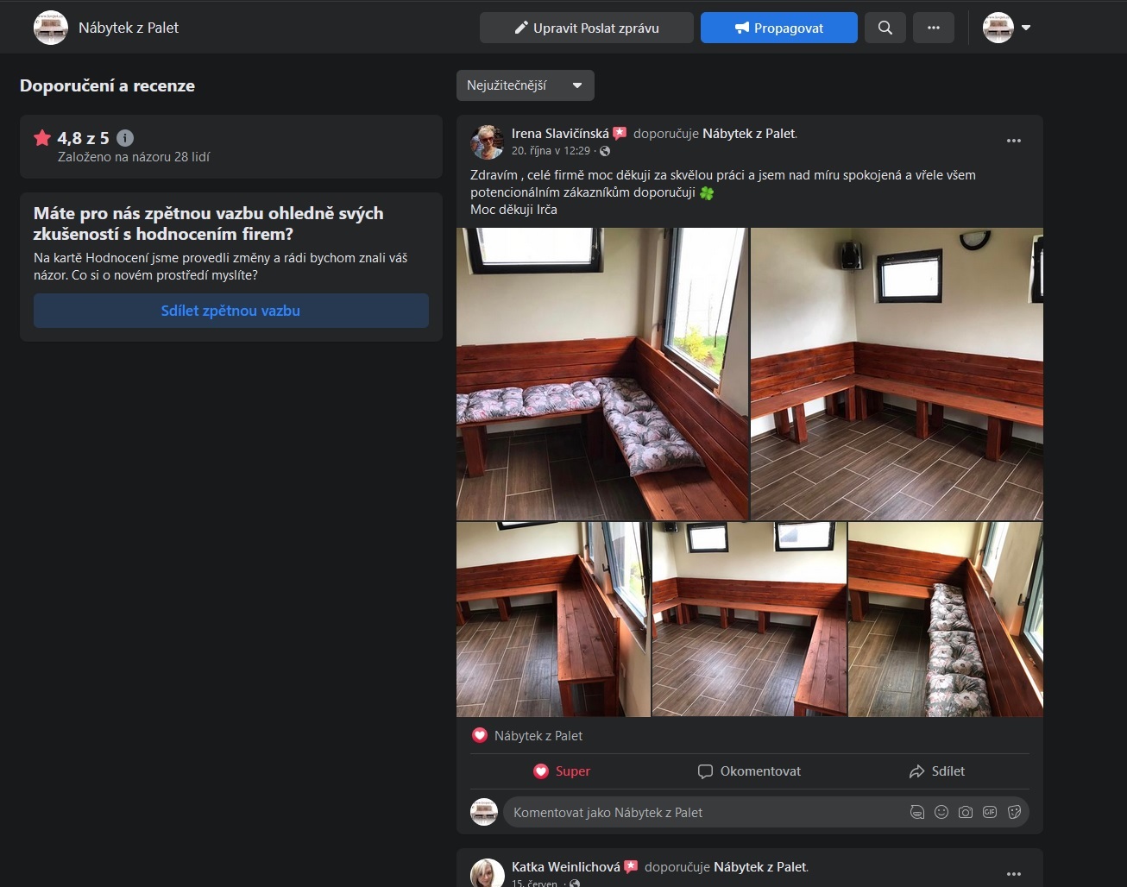Click the Propagovat button
The width and height of the screenshot is (1127, 887).
coord(779,28)
